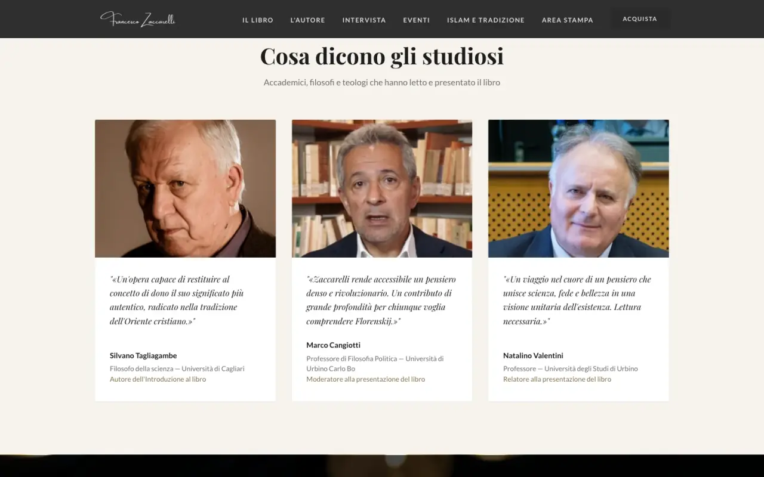Go to the L'Autore page
This screenshot has width=764, height=477.
pos(308,20)
